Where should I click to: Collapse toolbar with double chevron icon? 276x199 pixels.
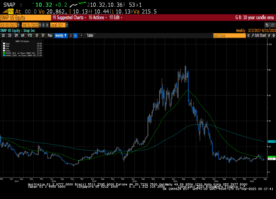(x=248, y=36)
